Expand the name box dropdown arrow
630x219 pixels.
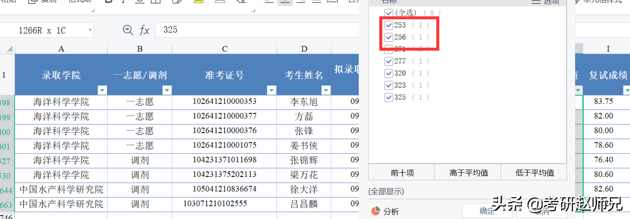coord(90,30)
